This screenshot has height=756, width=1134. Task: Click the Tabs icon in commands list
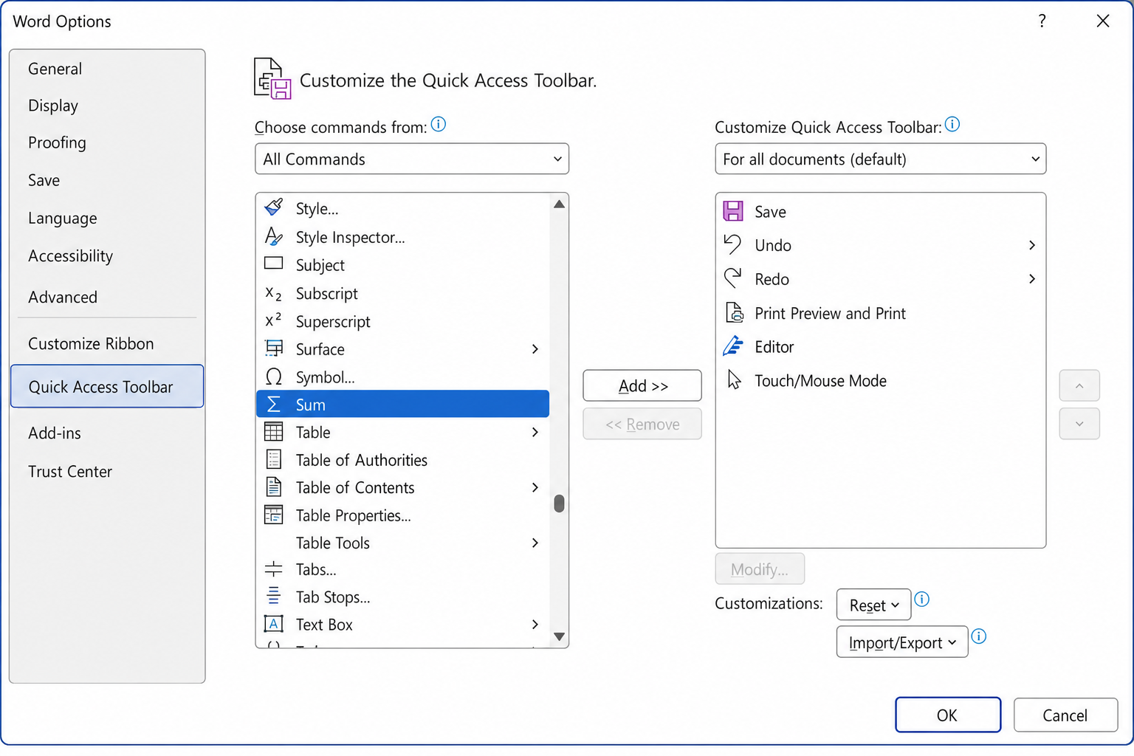274,569
